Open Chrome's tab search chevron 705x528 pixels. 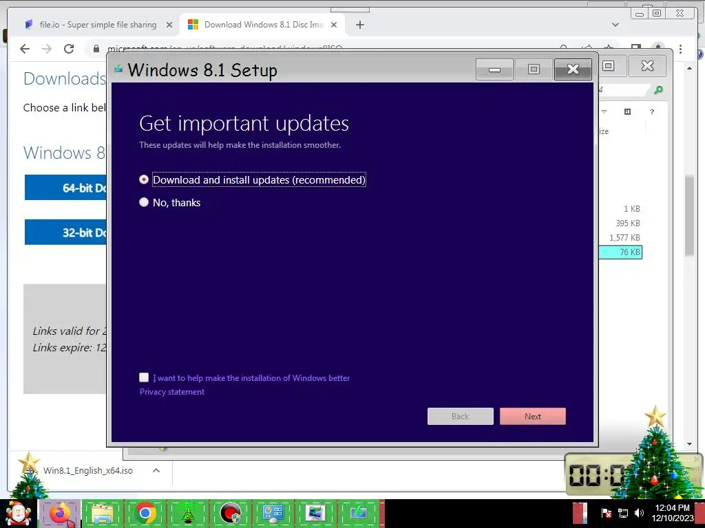(x=615, y=25)
